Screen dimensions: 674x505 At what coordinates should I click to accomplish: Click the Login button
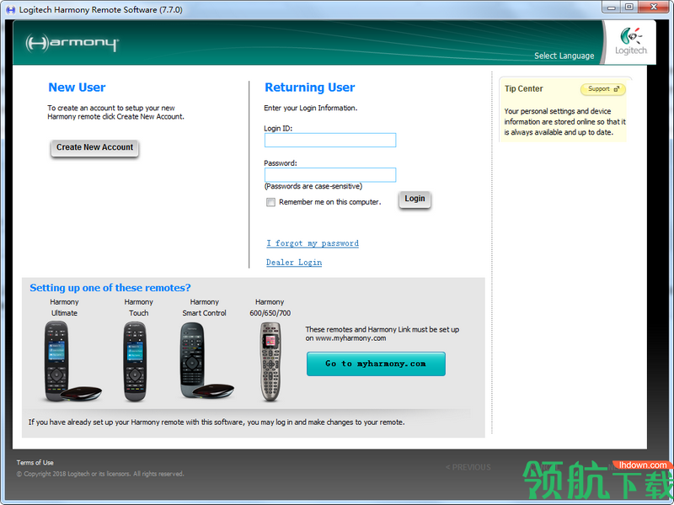[415, 199]
